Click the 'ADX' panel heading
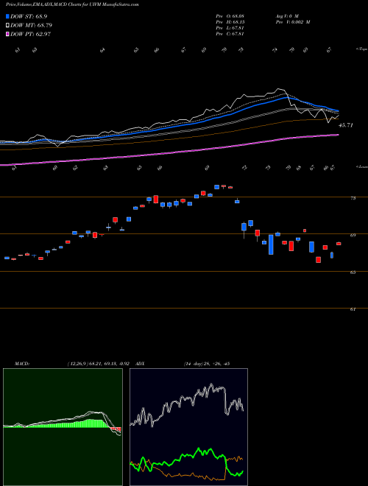The height and width of the screenshot is (486, 368). 140,364
